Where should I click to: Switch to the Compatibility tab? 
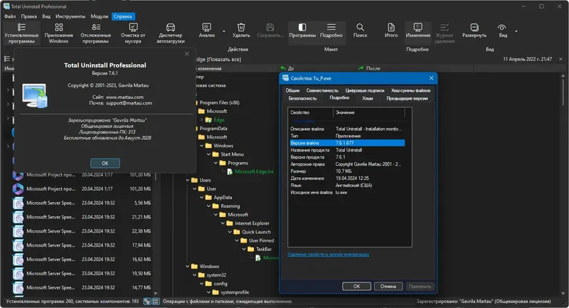coord(322,90)
